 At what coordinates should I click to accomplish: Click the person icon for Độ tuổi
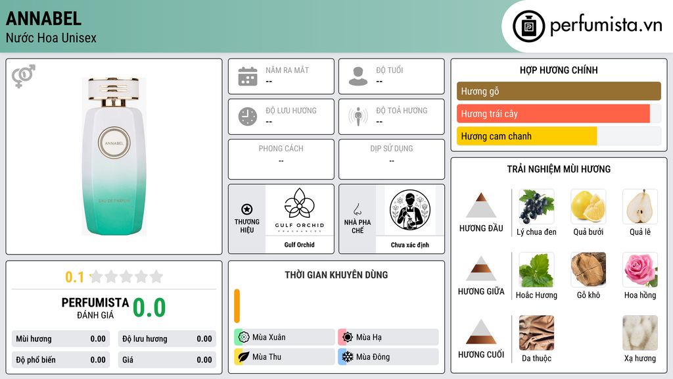[x=358, y=76]
